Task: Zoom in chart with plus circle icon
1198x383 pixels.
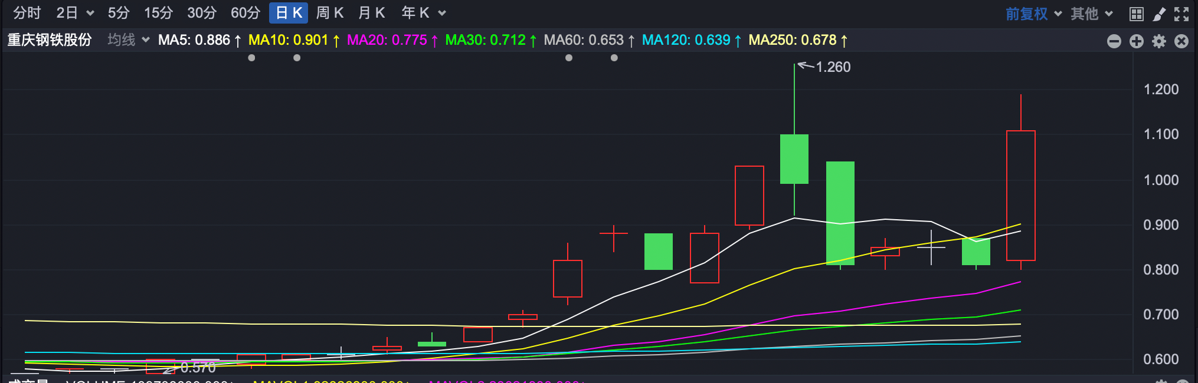Action: [1137, 41]
